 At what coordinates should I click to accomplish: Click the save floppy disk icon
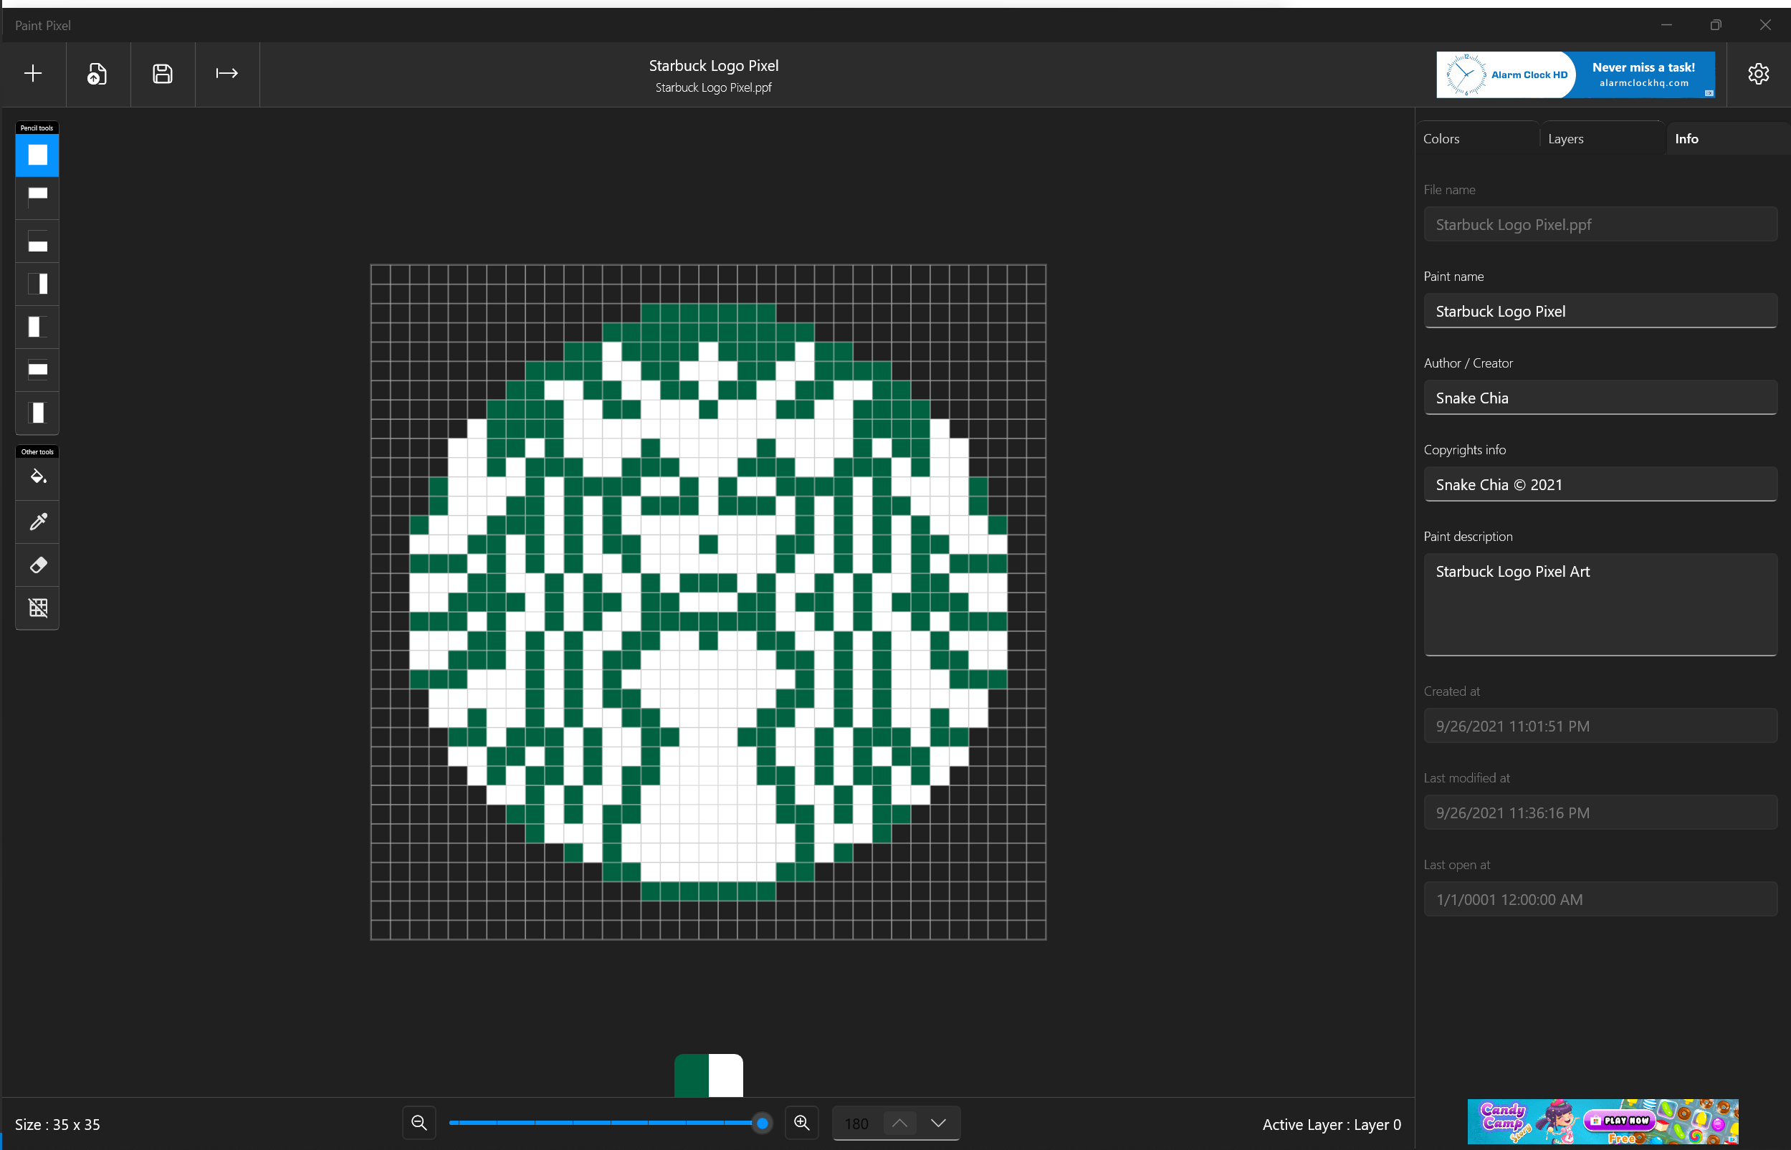(x=162, y=73)
